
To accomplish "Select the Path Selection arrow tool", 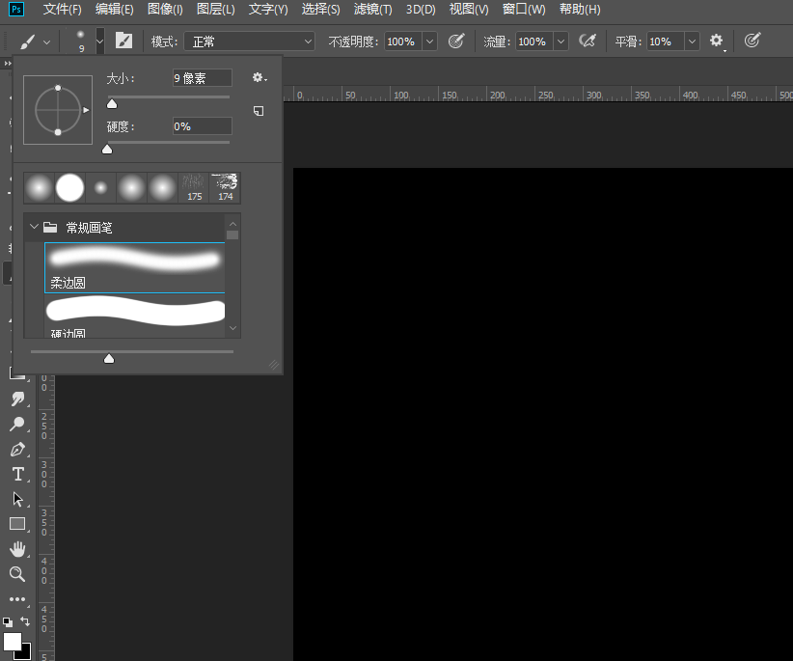I will point(17,499).
